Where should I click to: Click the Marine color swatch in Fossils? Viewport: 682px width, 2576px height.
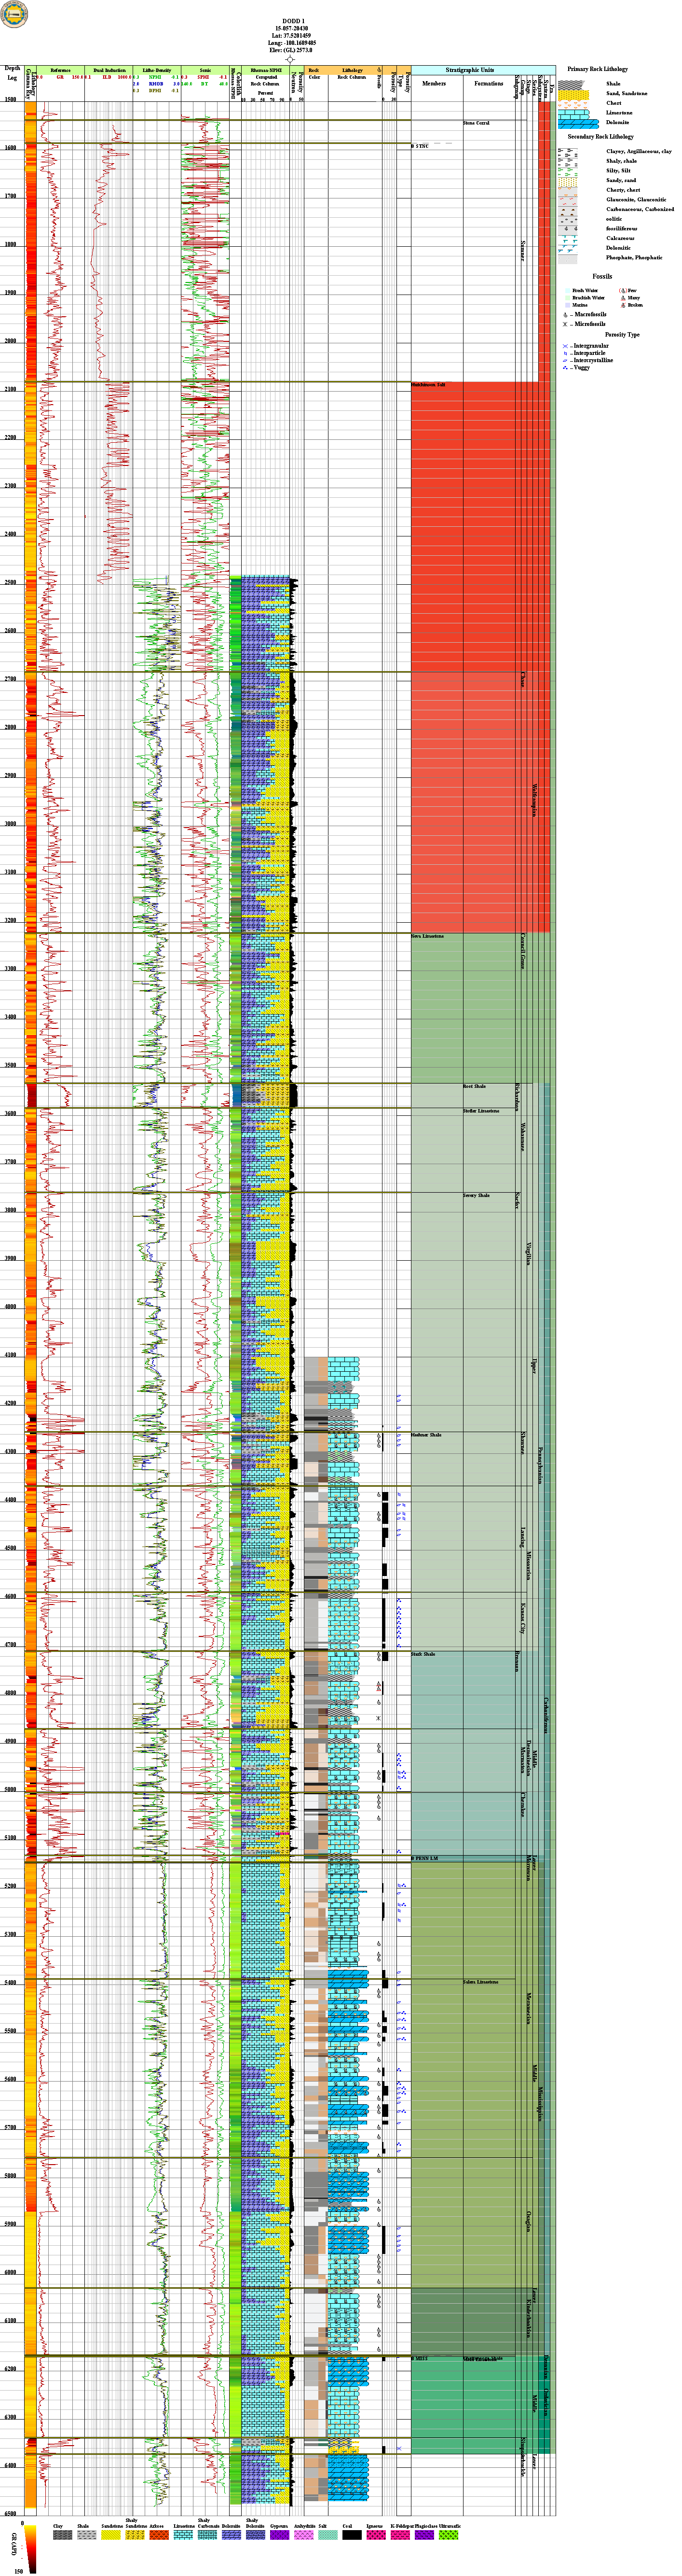[566, 305]
